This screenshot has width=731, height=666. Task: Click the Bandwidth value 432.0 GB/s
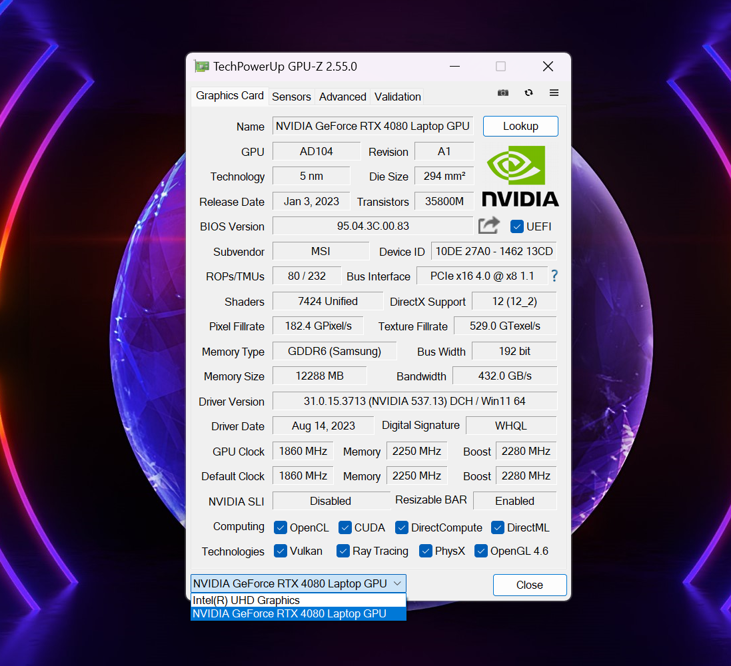[x=505, y=376]
